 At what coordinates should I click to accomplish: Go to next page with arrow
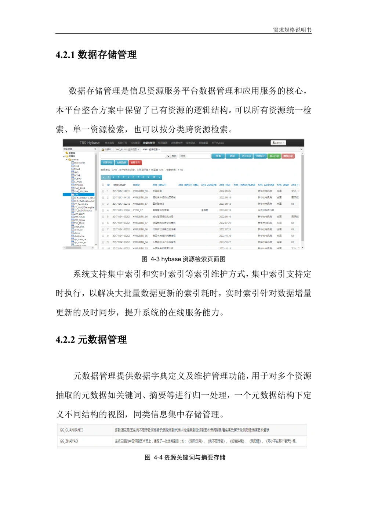[160, 177]
